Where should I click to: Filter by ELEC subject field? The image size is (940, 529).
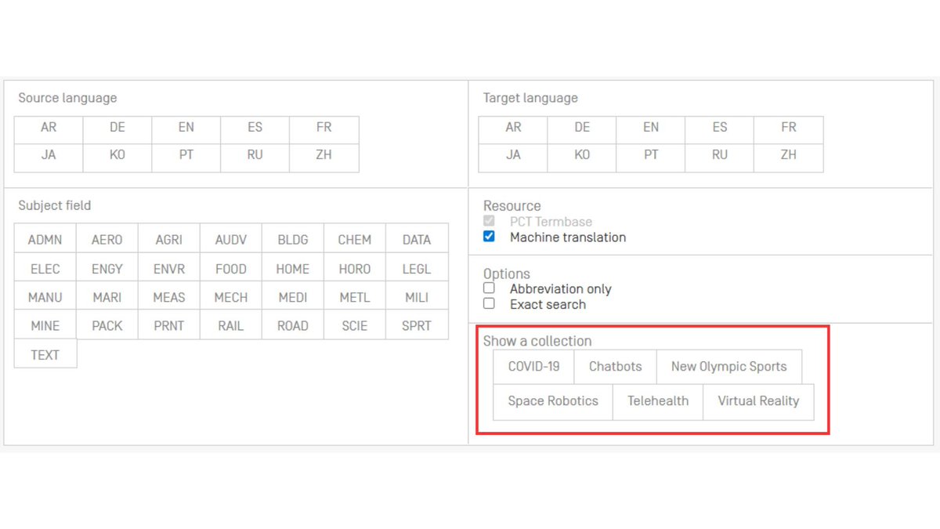(x=45, y=268)
